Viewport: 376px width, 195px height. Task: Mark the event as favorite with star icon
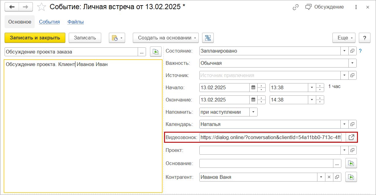(41, 7)
